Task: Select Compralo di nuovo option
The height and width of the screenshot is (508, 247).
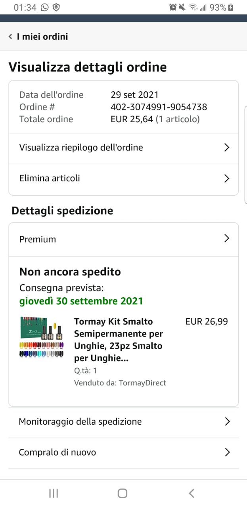Action: click(124, 452)
